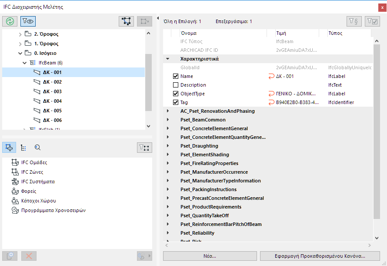This screenshot has width=387, height=266.
Task: Click the green refresh/update icon
Action: click(10, 21)
